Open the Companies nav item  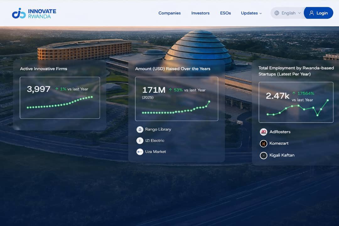[169, 13]
